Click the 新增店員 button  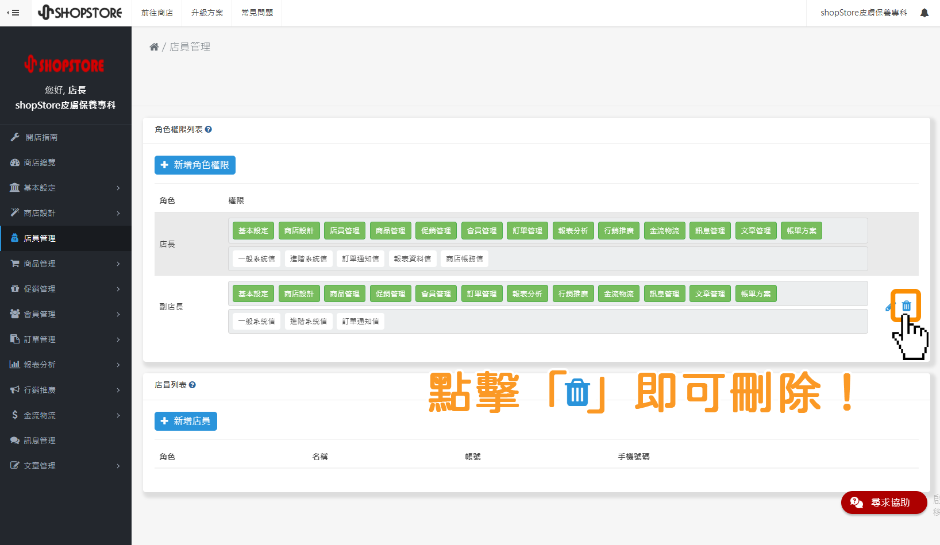pos(186,421)
